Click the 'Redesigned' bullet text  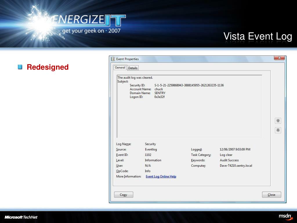tap(48, 67)
